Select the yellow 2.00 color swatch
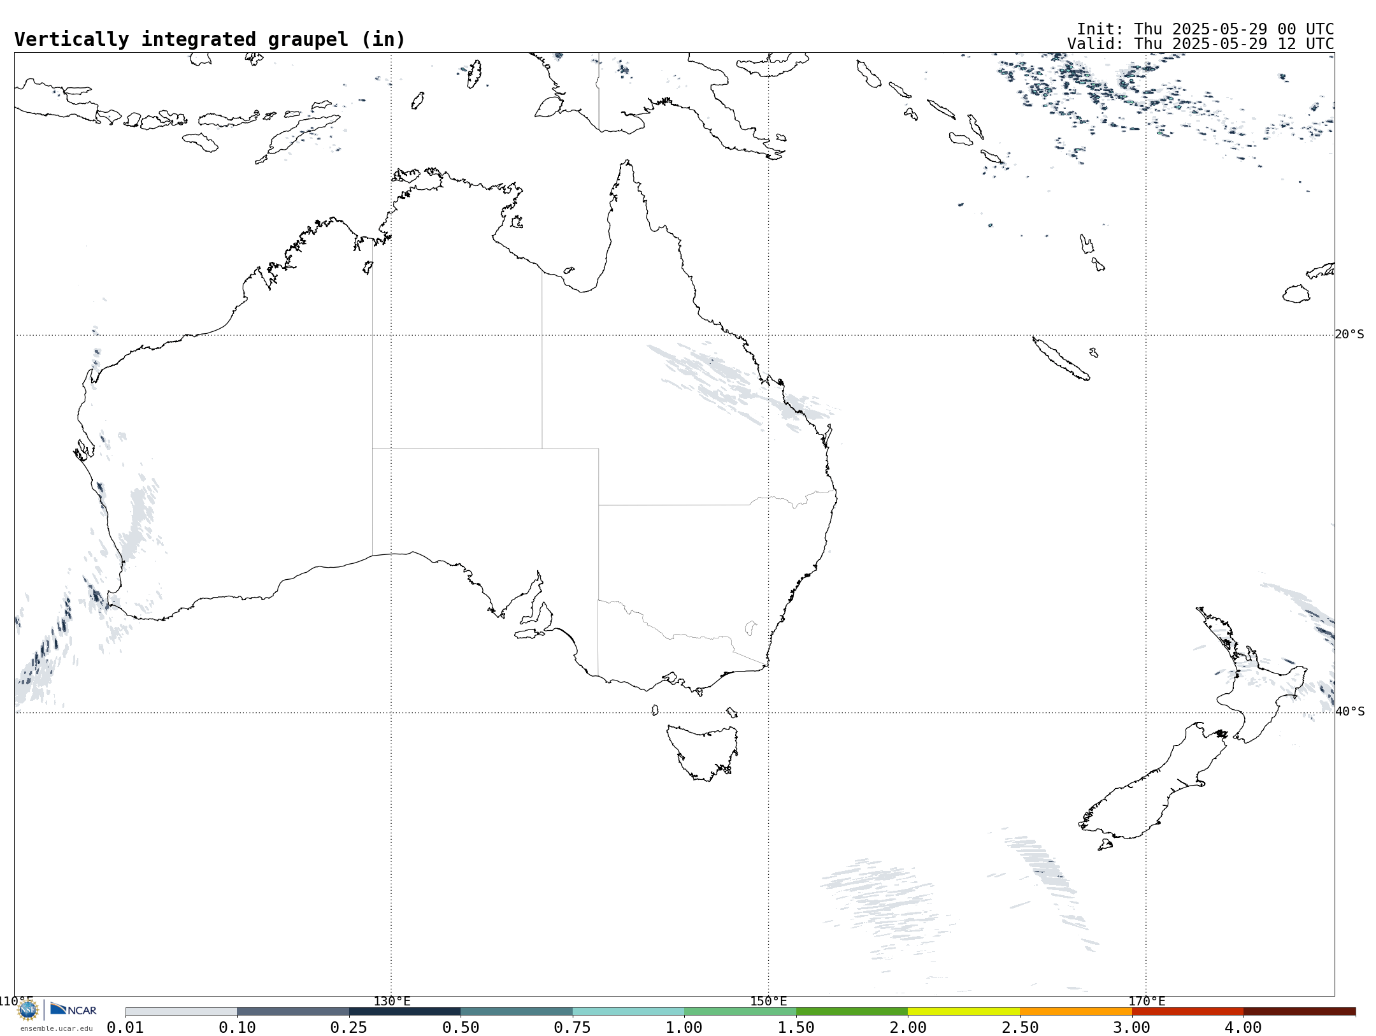Screen dimensions: 1376x1036 (x=964, y=1012)
